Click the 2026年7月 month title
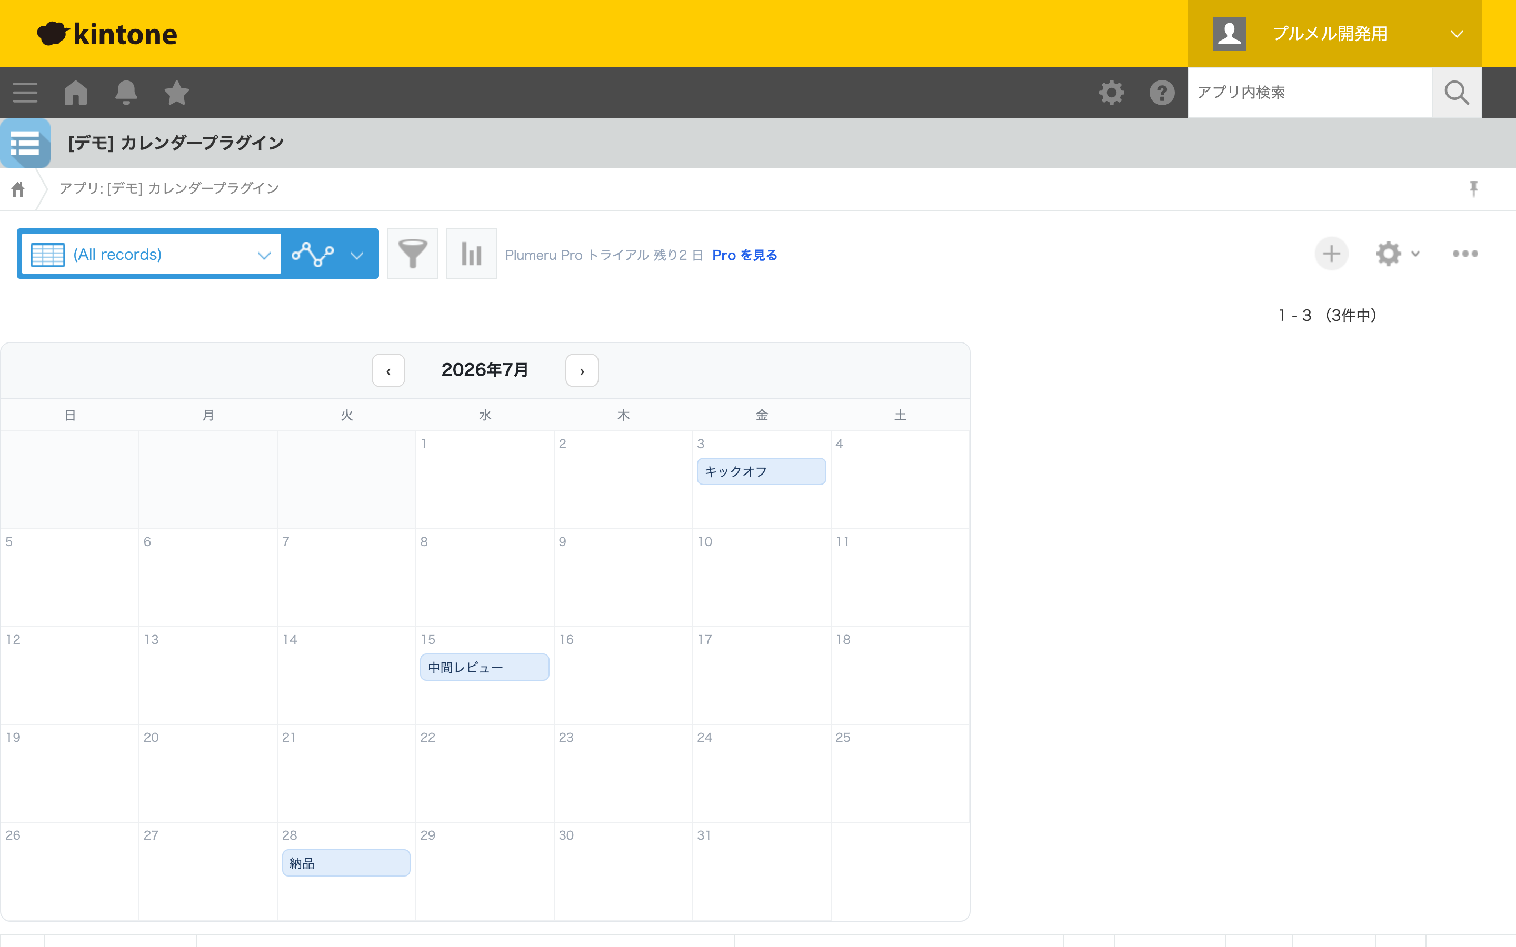The width and height of the screenshot is (1516, 947). coord(485,370)
